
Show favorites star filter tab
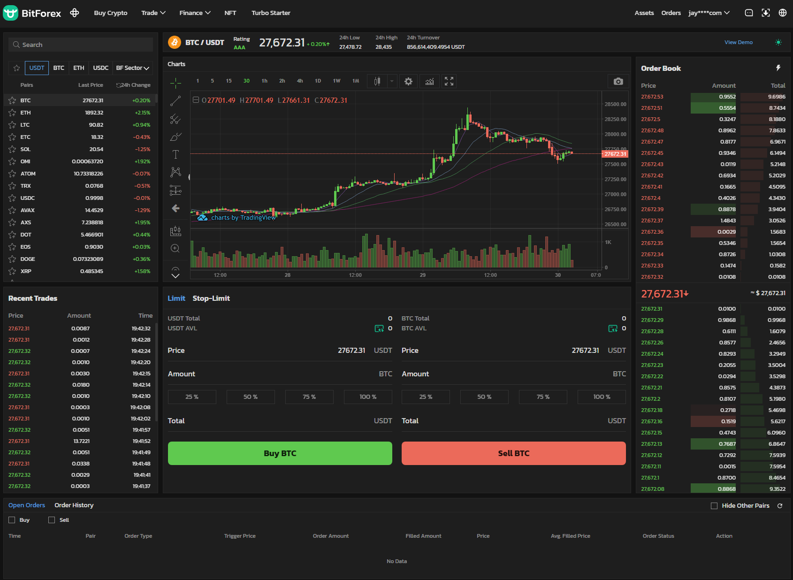point(16,68)
